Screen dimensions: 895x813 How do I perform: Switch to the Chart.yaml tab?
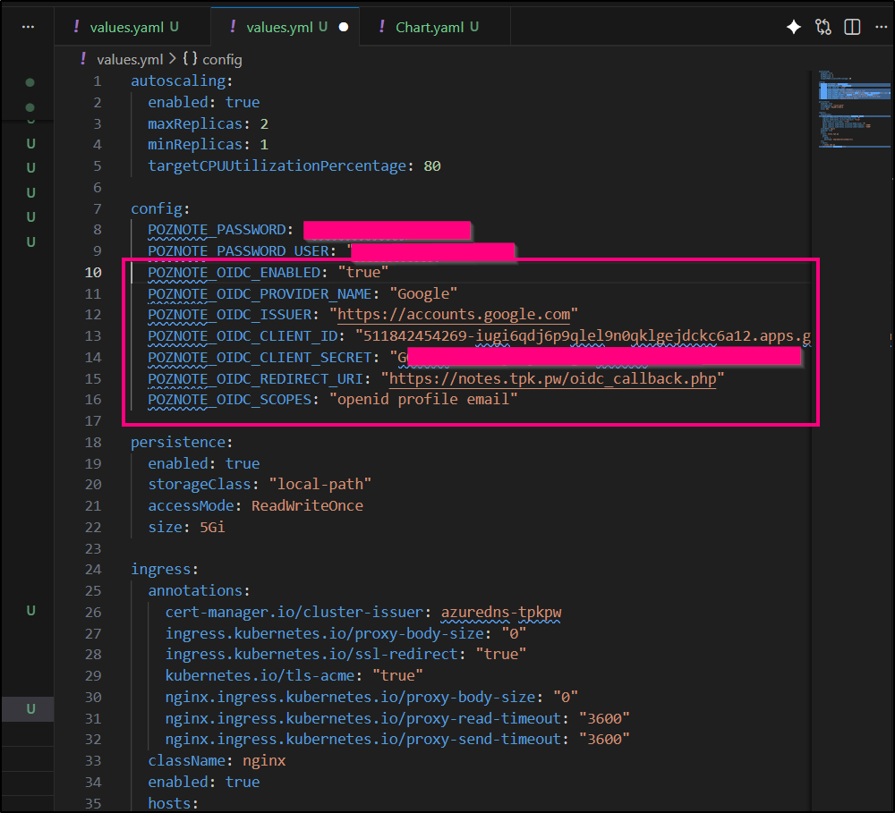pos(429,27)
